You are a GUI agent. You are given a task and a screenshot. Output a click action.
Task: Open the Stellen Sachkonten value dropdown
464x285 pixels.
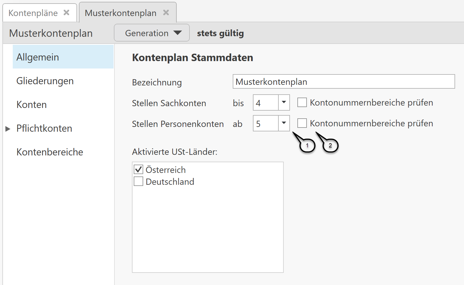(283, 102)
